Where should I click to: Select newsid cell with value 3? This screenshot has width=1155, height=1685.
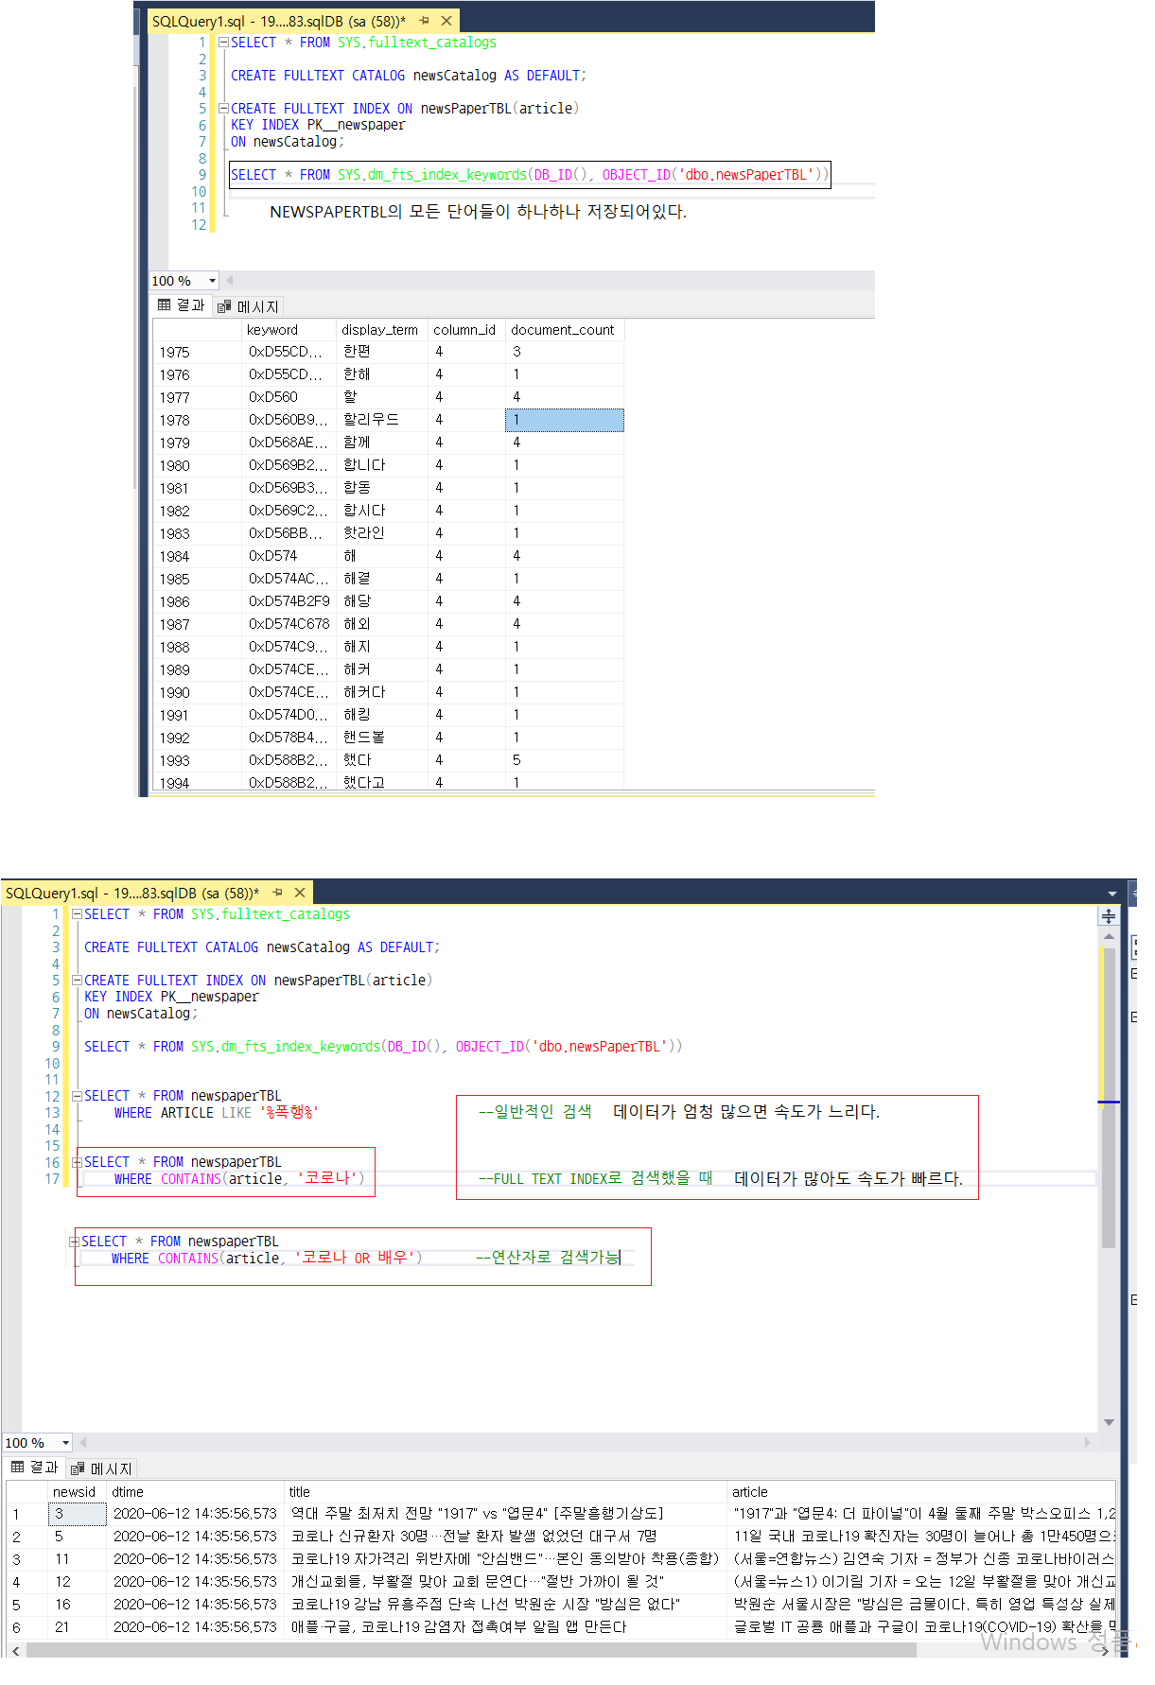pos(77,1514)
